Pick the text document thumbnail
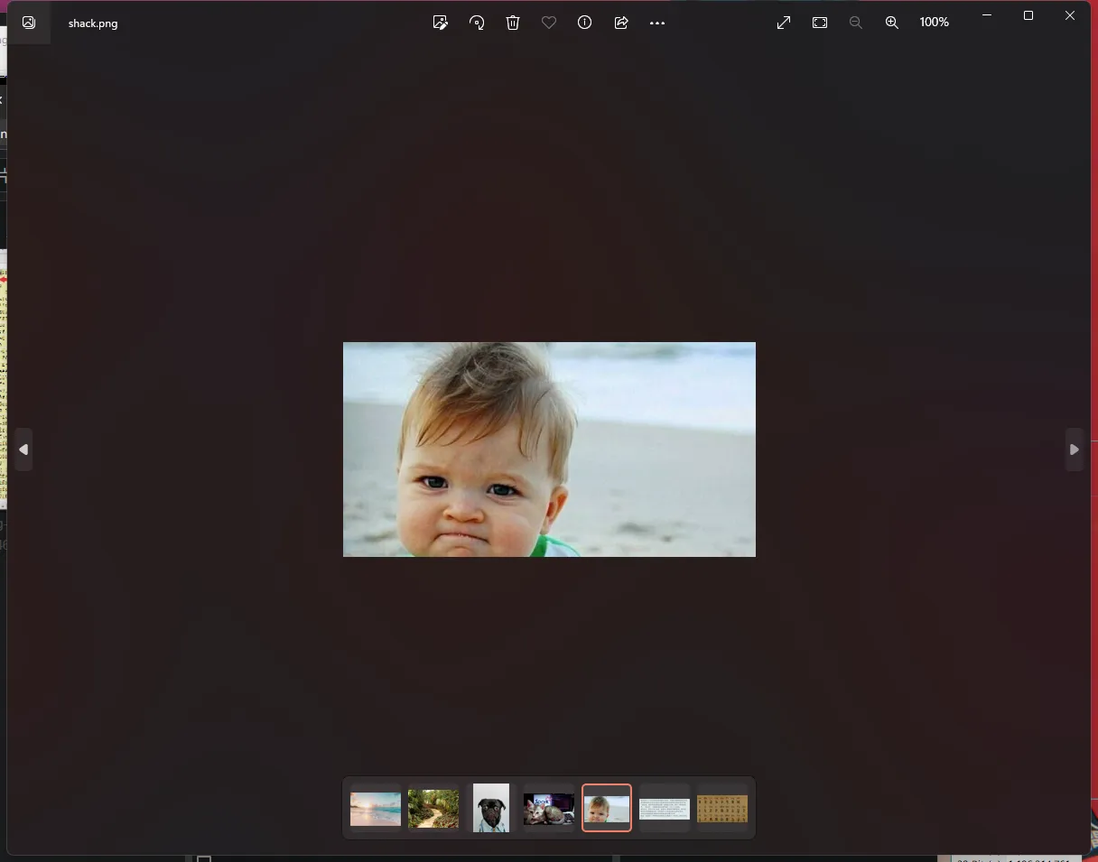The height and width of the screenshot is (862, 1098). coord(665,809)
